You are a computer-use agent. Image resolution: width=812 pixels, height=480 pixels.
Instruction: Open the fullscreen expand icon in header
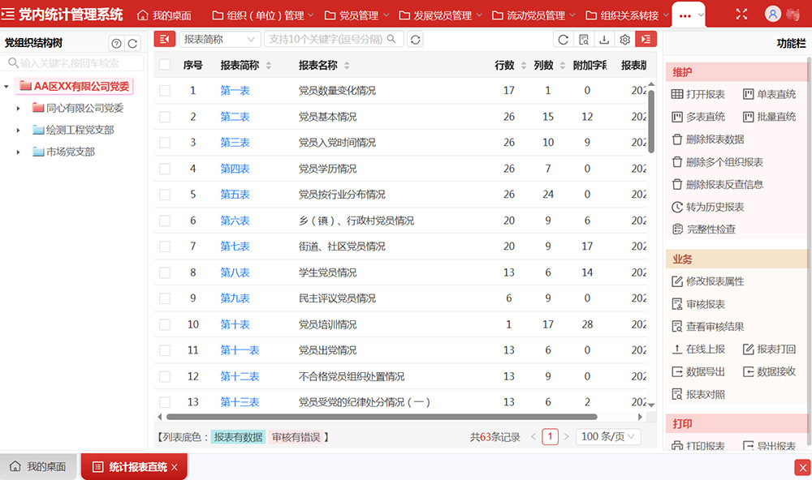[741, 15]
